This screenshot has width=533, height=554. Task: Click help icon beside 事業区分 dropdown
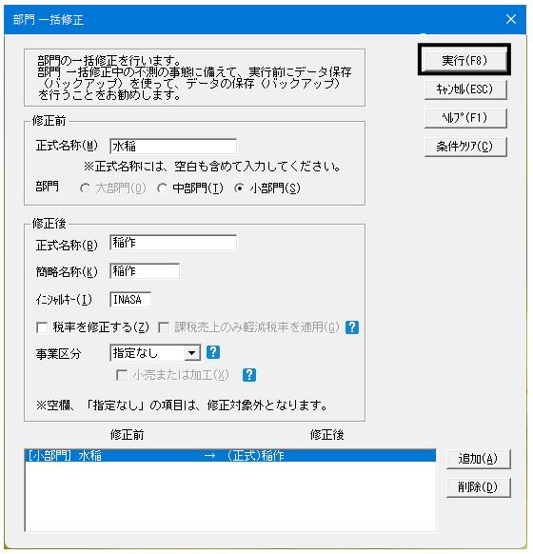point(213,352)
